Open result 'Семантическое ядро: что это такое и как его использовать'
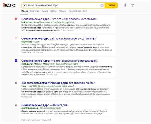 pyautogui.click(x=60, y=61)
